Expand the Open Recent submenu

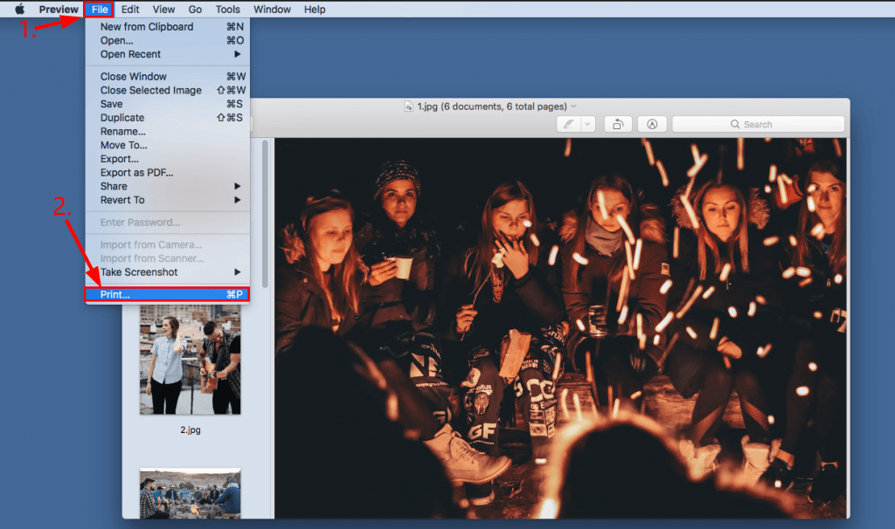(x=168, y=54)
